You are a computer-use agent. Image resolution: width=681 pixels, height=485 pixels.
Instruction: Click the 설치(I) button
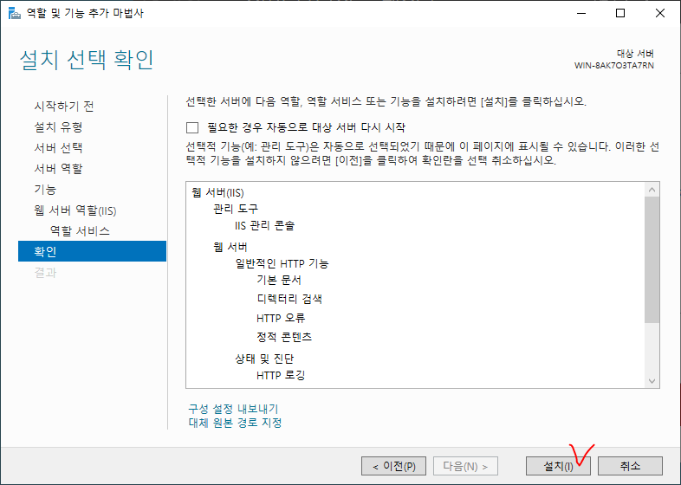tap(558, 466)
